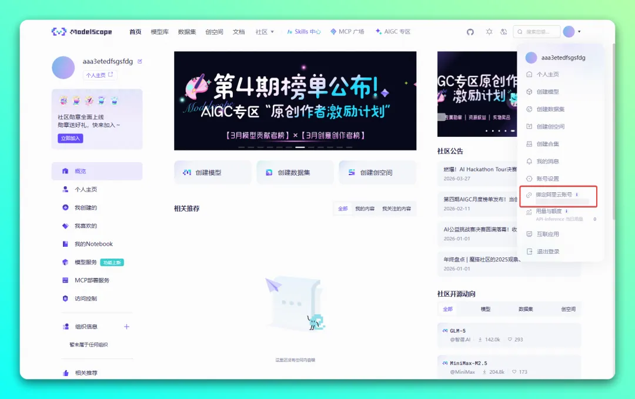Open the GLM-5 model entry
This screenshot has height=399, width=635.
click(509, 336)
